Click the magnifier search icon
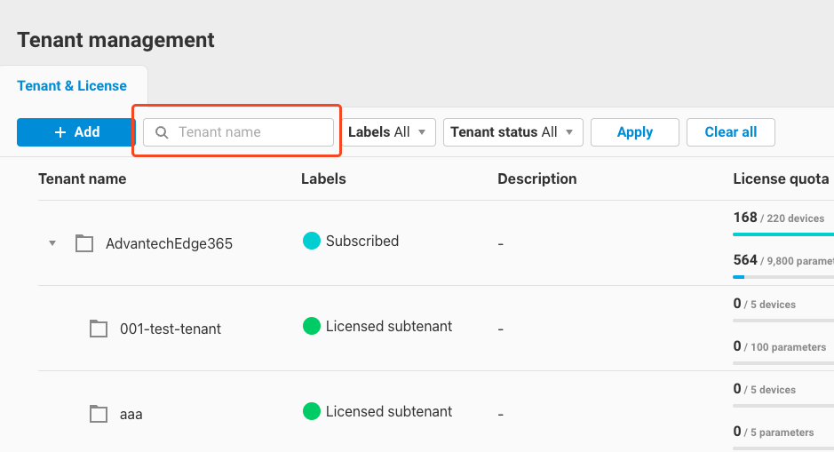 coord(162,132)
